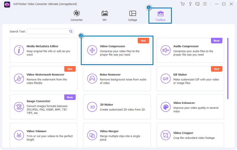
Task: Click the GIF Maker icon
Action: pyautogui.click(x=166, y=79)
